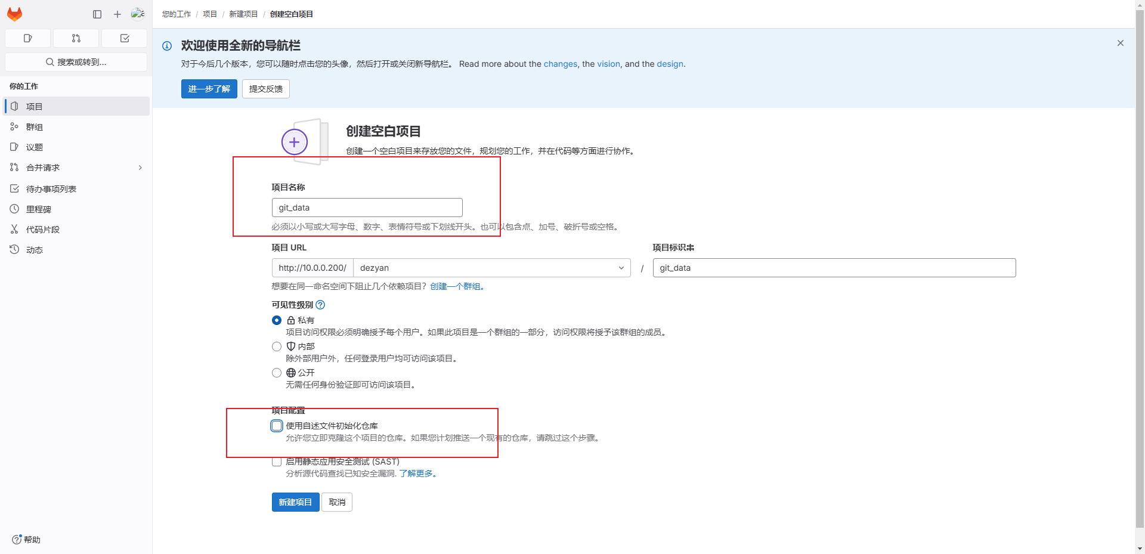This screenshot has height=554, width=1145.
Task: Open the changes link in banner
Action: 560,64
